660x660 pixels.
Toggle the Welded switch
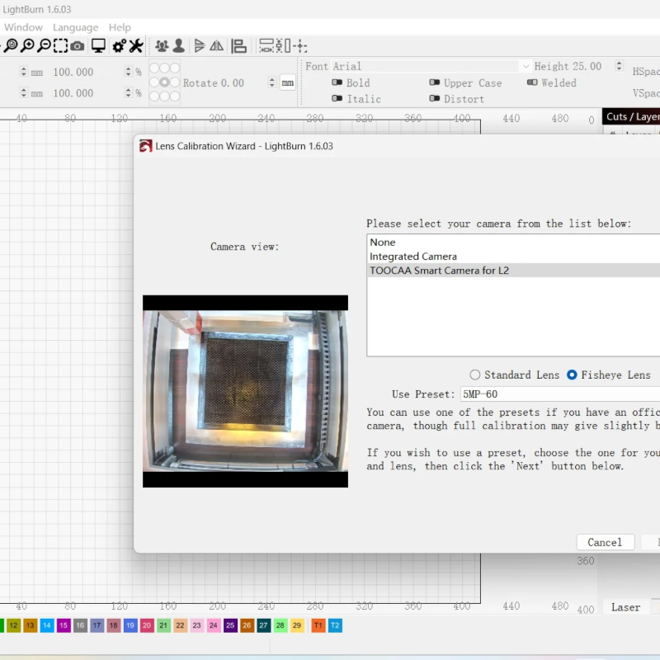[532, 82]
